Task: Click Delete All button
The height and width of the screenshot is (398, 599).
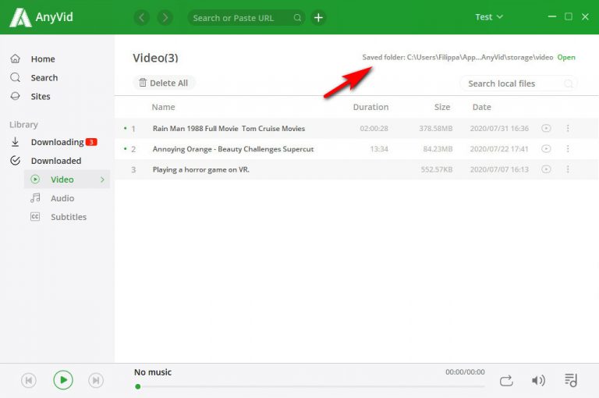Action: click(163, 83)
